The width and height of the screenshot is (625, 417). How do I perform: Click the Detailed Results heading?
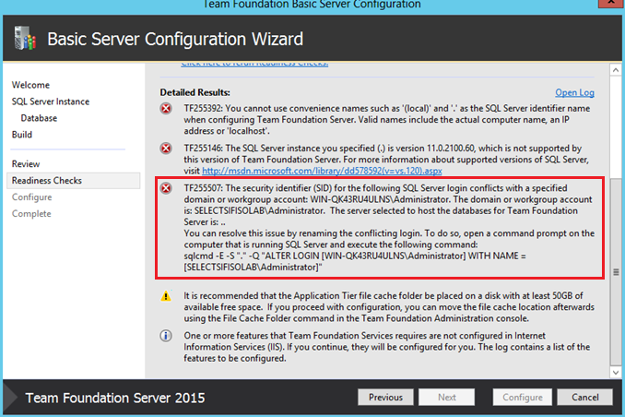tap(195, 92)
